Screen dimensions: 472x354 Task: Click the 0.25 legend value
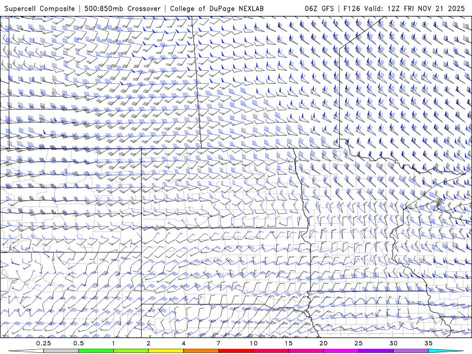point(44,343)
